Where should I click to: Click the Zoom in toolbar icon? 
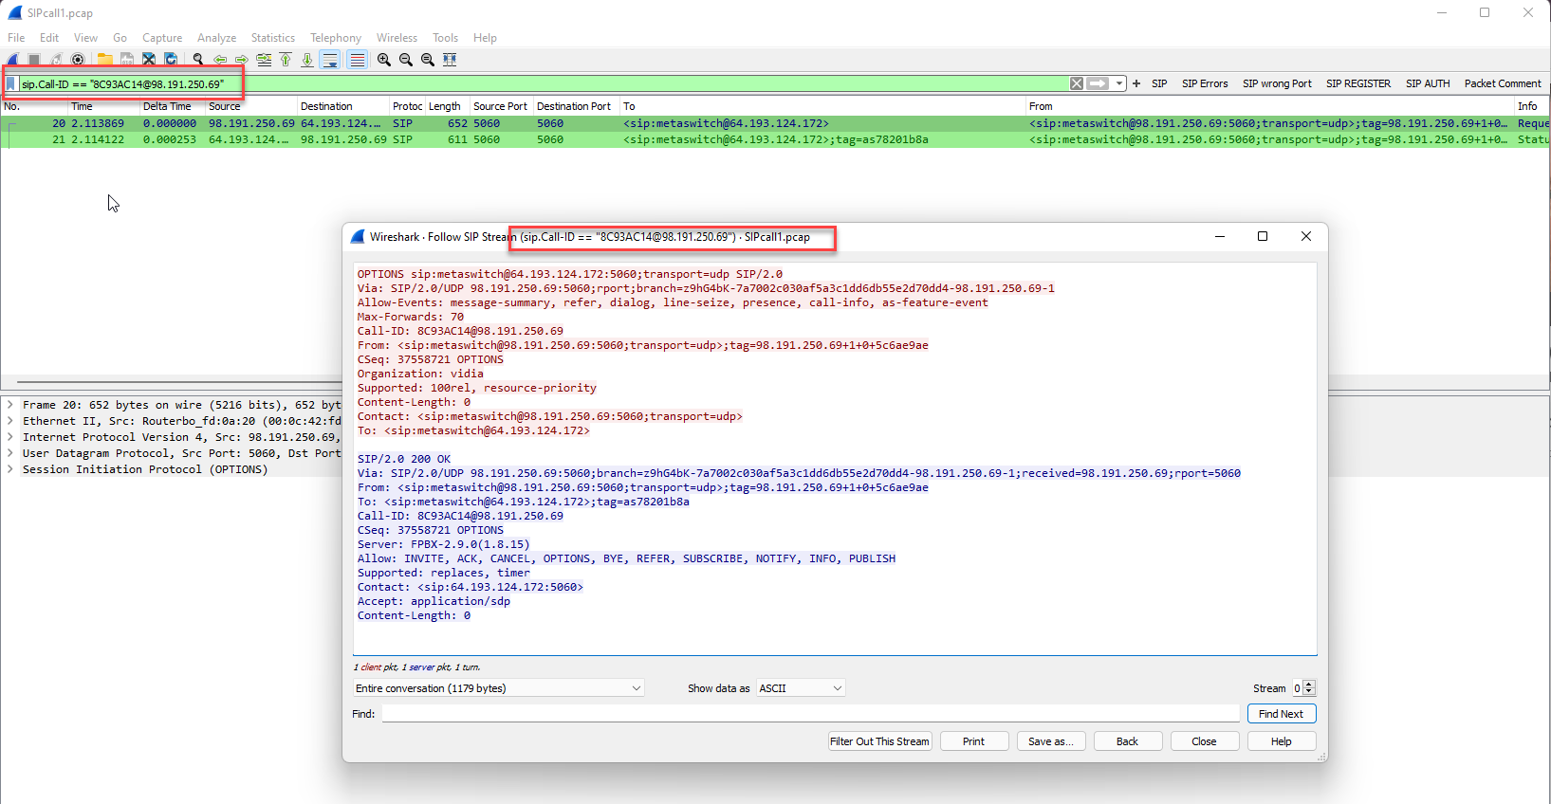tap(384, 60)
